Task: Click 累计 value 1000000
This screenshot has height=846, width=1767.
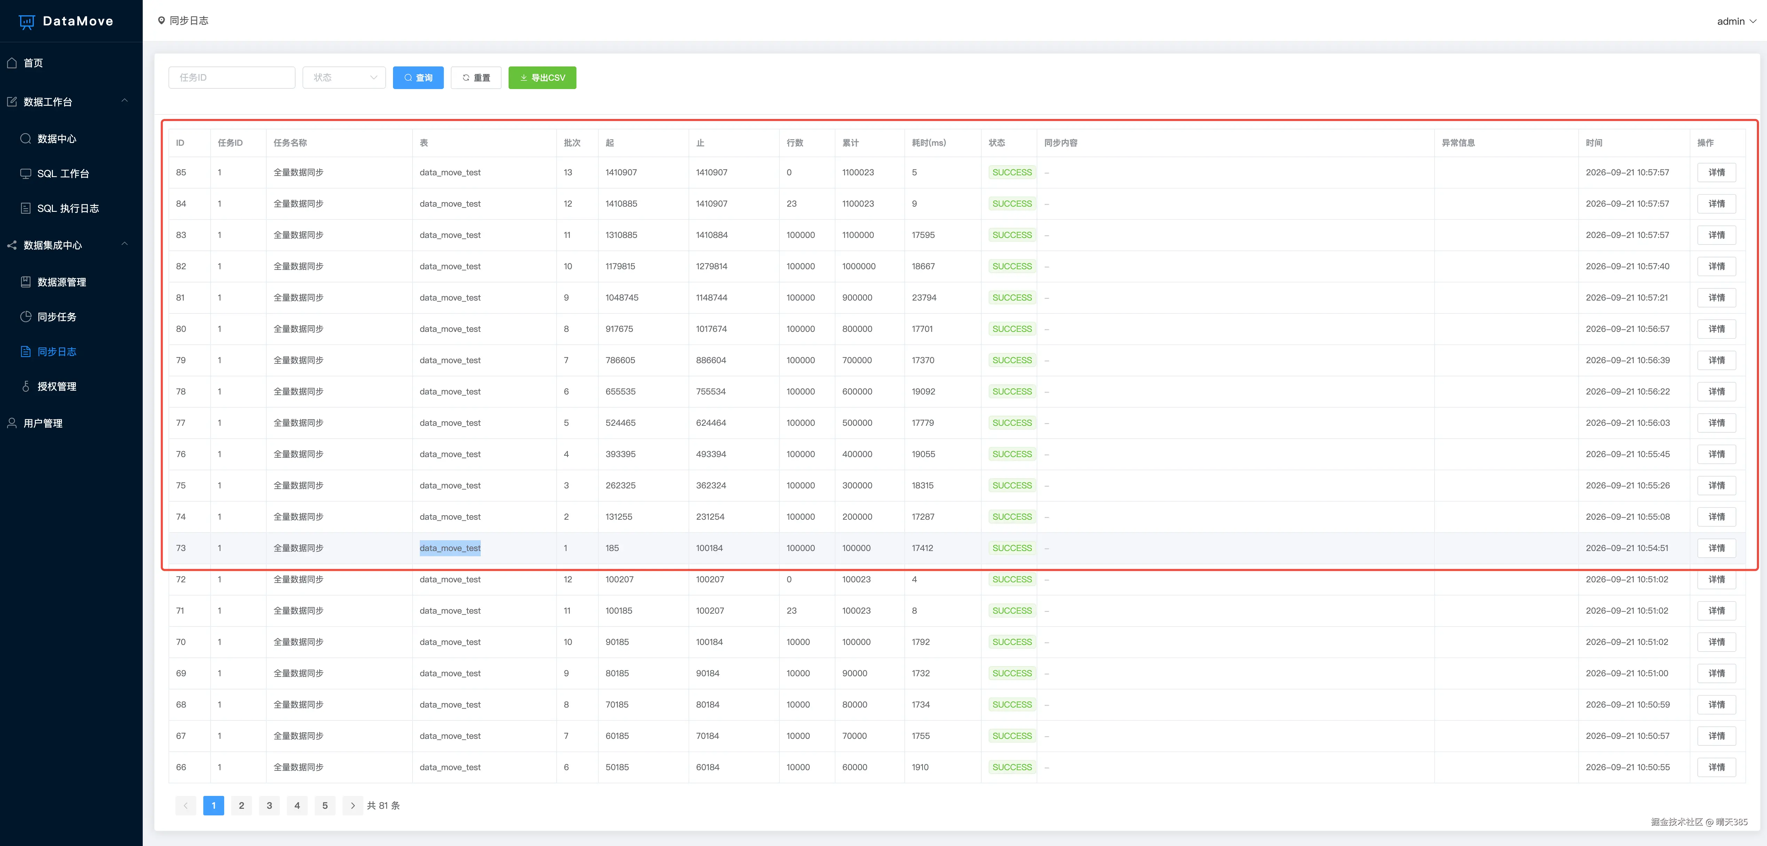Action: (x=859, y=266)
